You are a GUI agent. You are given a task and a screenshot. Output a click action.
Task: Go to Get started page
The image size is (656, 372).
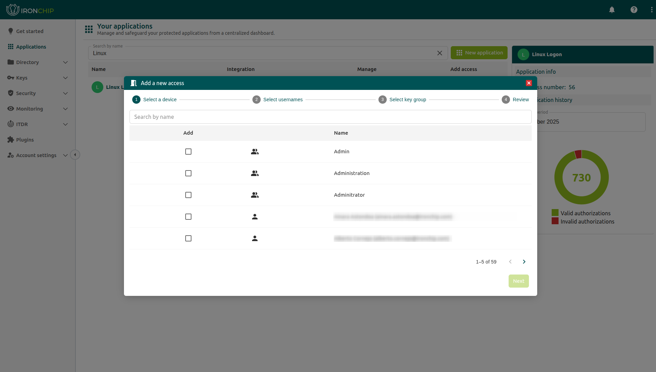pos(30,31)
